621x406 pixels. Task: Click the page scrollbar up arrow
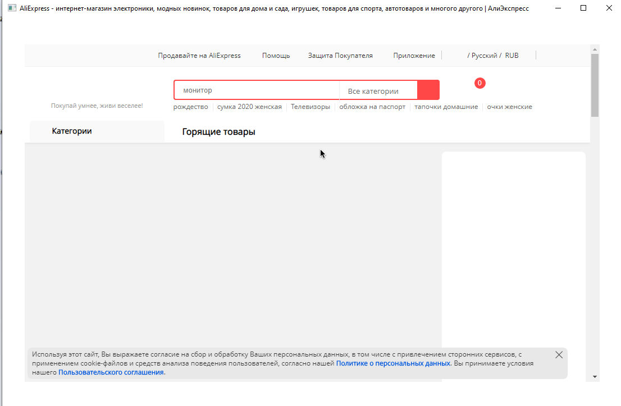[595, 49]
